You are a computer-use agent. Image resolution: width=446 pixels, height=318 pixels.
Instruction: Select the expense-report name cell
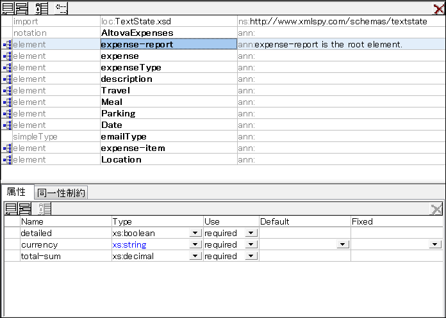click(x=169, y=45)
